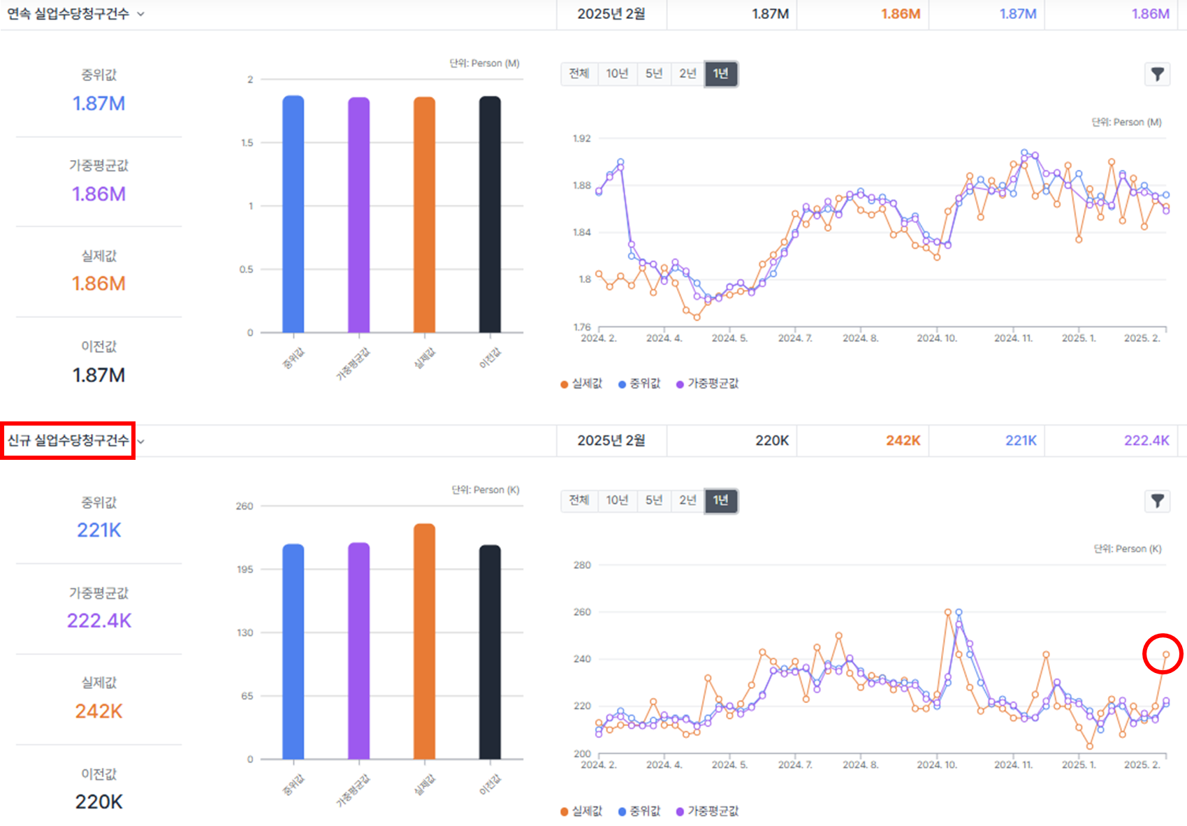The width and height of the screenshot is (1187, 826).
Task: Click the 신규 실업수당청구건수 section title
Action: 68,440
